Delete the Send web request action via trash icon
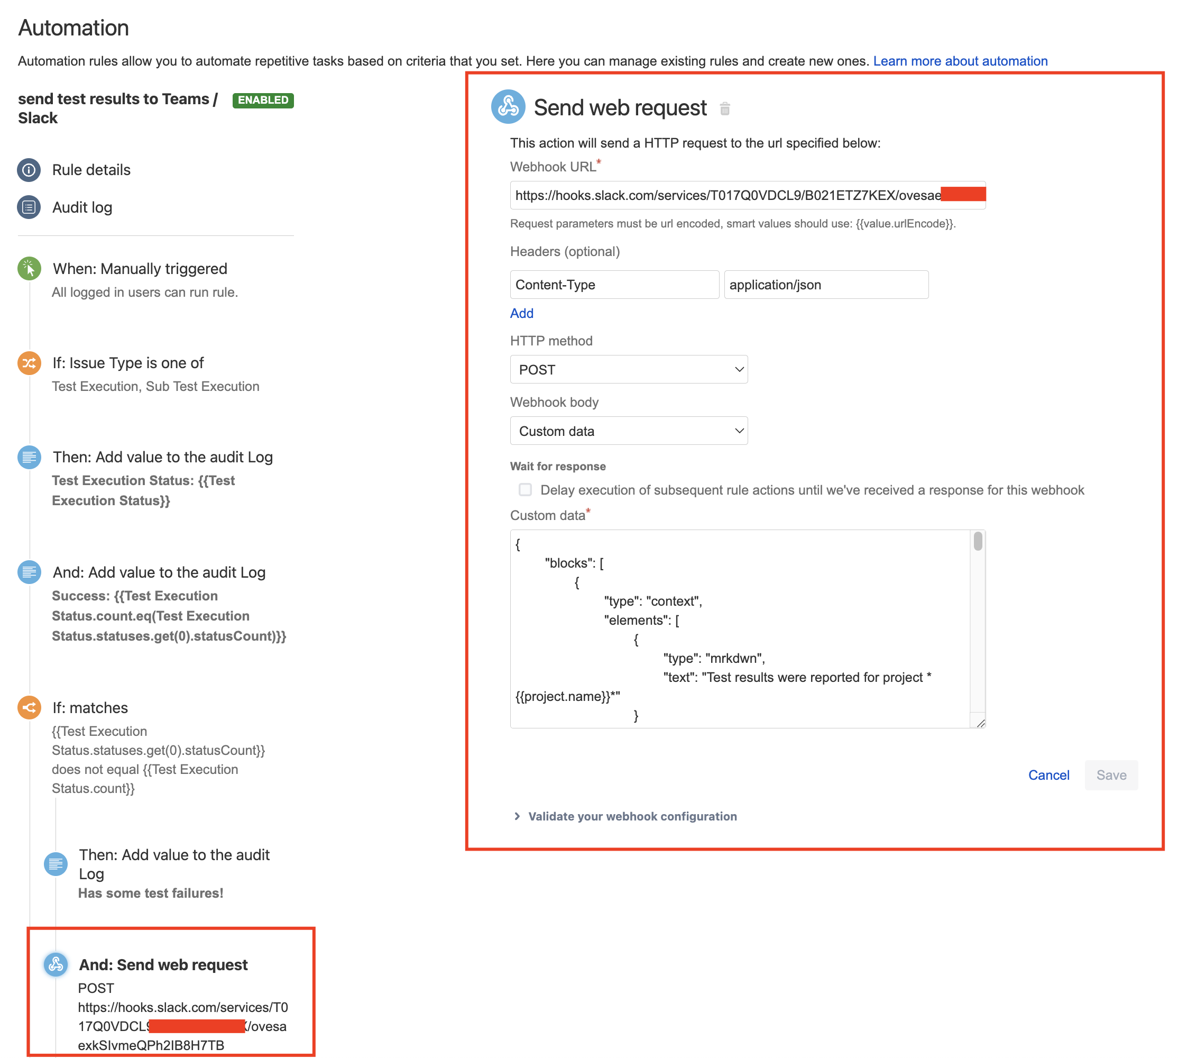This screenshot has width=1178, height=1058. click(x=725, y=108)
